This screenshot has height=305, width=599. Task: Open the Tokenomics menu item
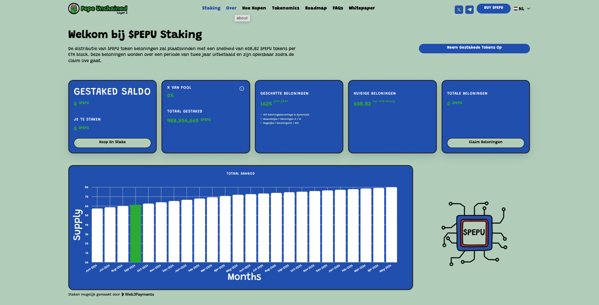click(286, 8)
